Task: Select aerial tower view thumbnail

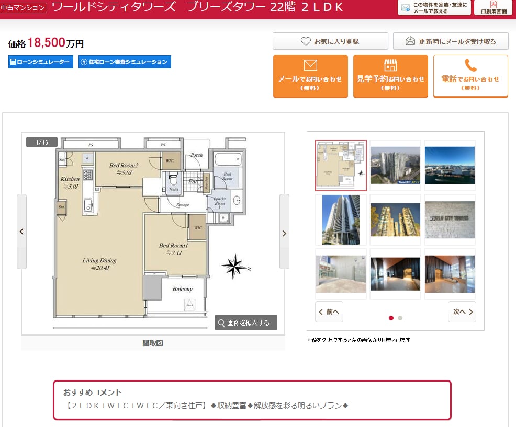Action: pyautogui.click(x=395, y=165)
